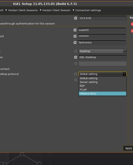This screenshot has width=133, height=165.
Task: Click the IGEL Desktop name field
Action: 103,57
